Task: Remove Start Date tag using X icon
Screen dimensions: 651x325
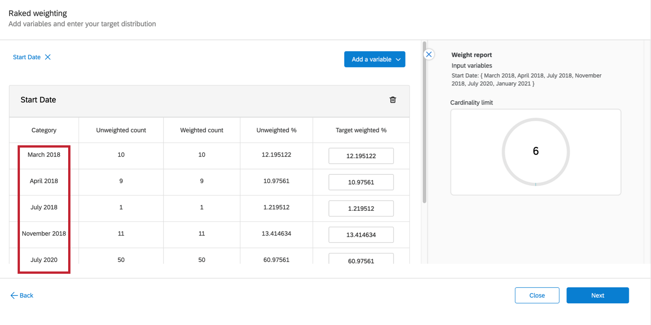Action: 48,57
